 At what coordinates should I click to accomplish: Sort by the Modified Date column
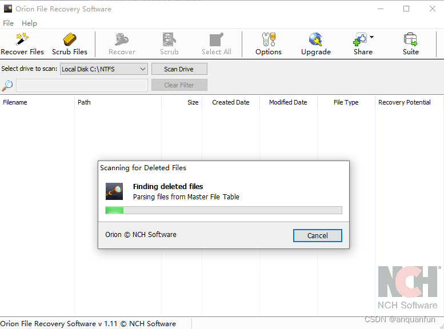[288, 102]
